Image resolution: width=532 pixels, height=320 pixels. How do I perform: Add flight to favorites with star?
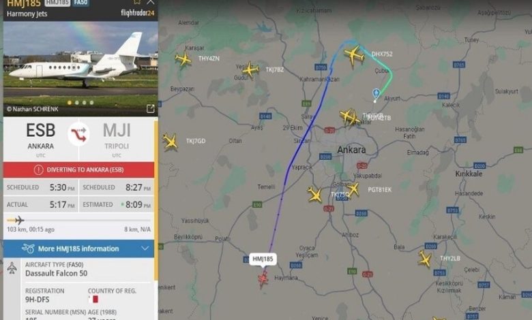[x=136, y=1]
